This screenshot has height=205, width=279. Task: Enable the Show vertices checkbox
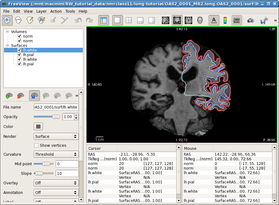coord(36,146)
